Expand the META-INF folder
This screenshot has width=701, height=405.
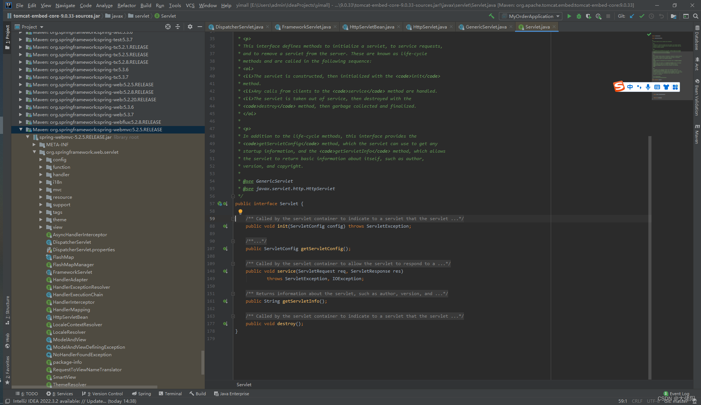coord(35,144)
